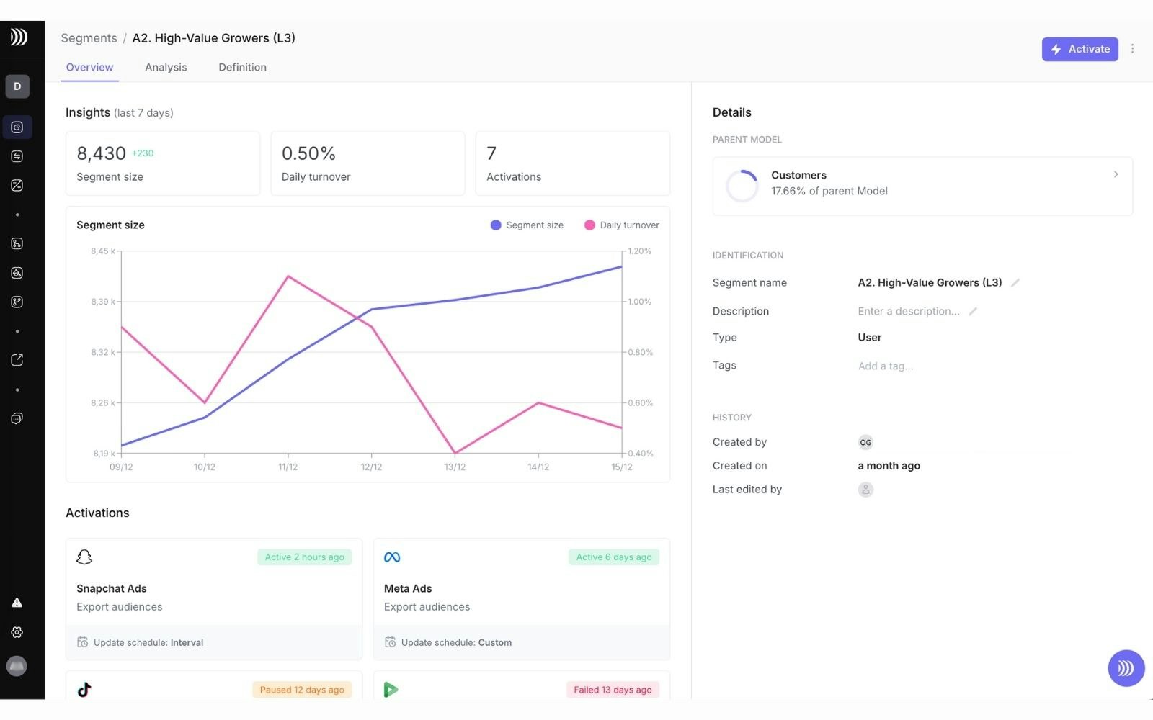Open the warning alerts icon in the sidebar

tap(17, 602)
